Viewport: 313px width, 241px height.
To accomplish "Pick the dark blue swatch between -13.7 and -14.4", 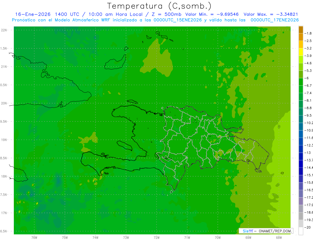I will pos(301,164).
